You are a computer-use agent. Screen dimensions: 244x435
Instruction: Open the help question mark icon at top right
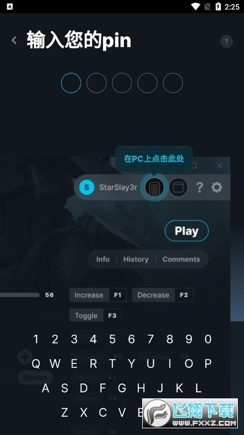click(226, 42)
